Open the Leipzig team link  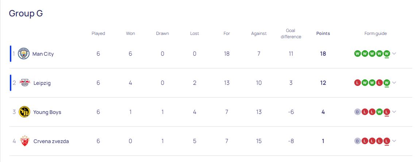[42, 83]
